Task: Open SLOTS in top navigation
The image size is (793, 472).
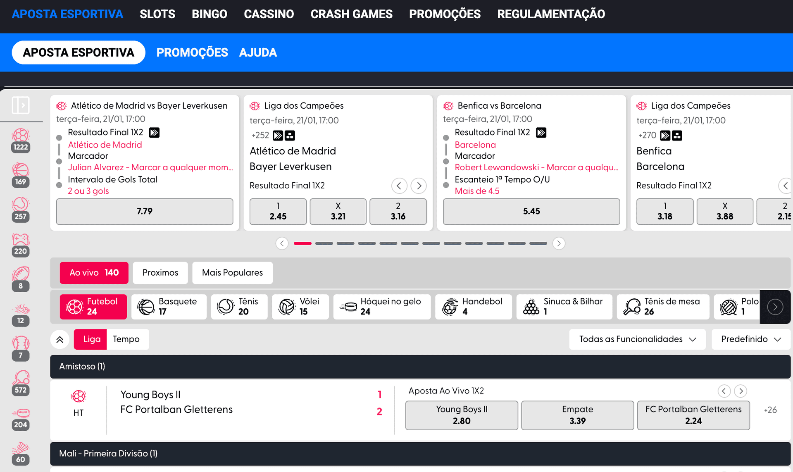Action: [157, 14]
